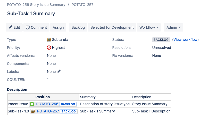
Task: Click the pencil icon beside Labels
Action: [x=59, y=71]
